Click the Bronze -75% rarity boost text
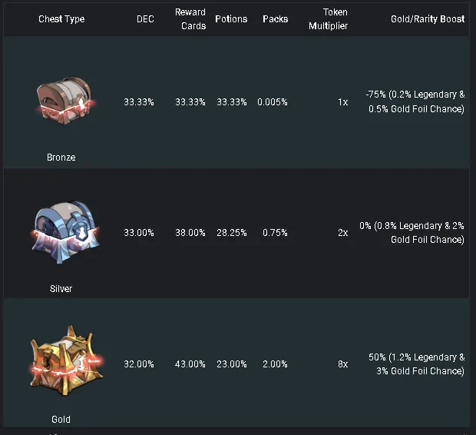 415,101
